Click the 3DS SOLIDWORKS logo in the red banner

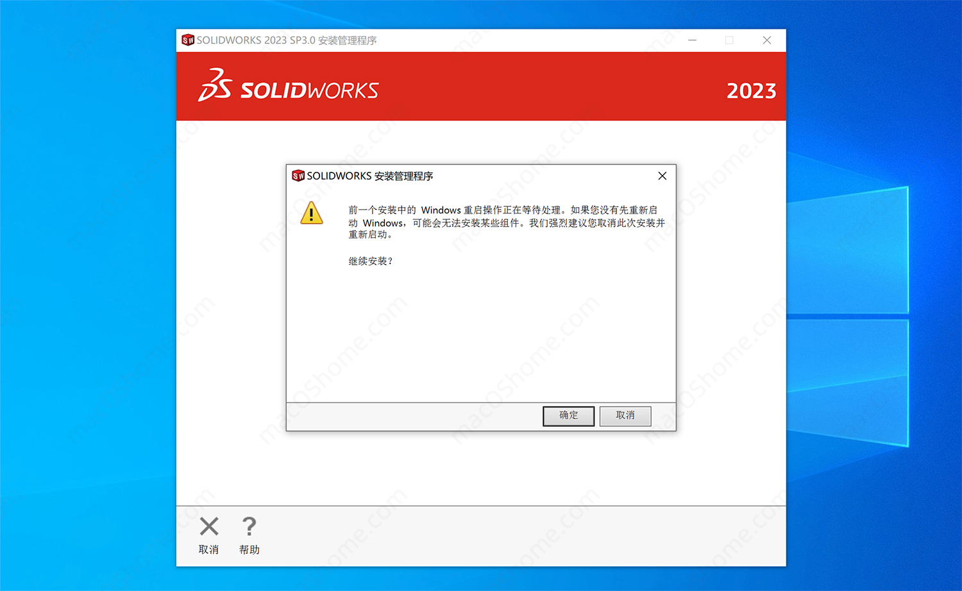(288, 86)
